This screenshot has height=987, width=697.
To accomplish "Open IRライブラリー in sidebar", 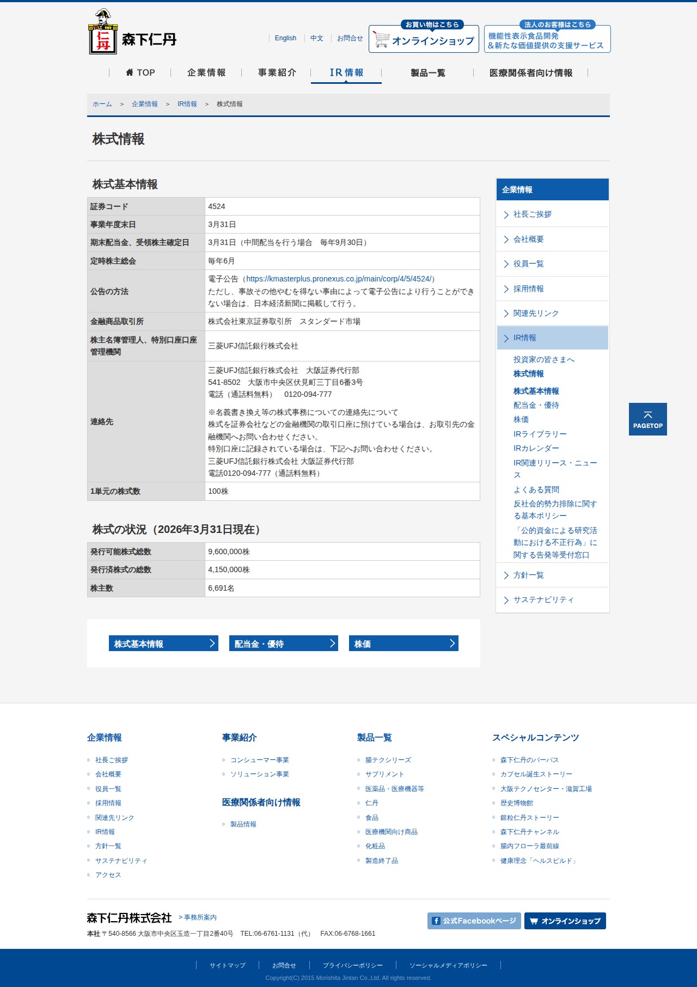I will 540,434.
